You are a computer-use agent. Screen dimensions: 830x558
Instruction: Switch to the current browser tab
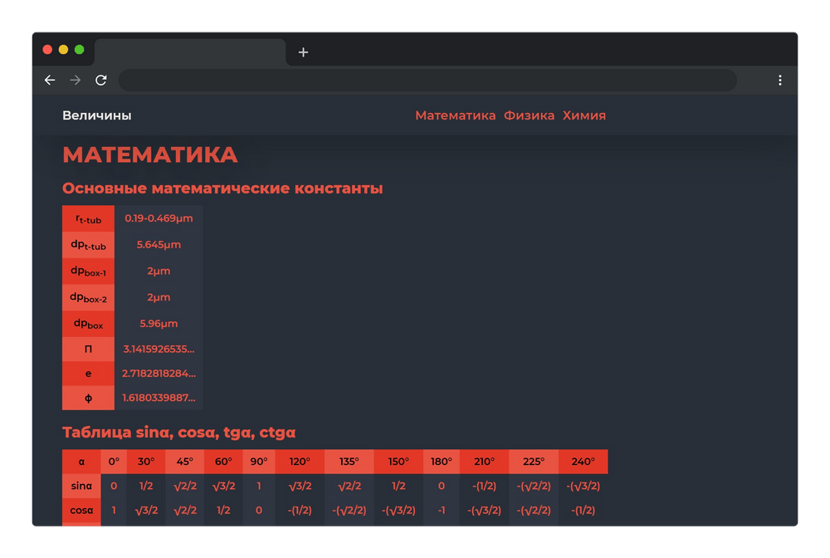(x=191, y=52)
